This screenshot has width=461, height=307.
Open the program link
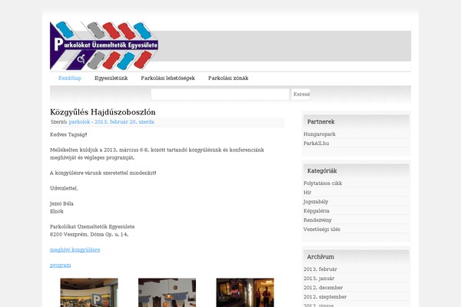coord(60,265)
